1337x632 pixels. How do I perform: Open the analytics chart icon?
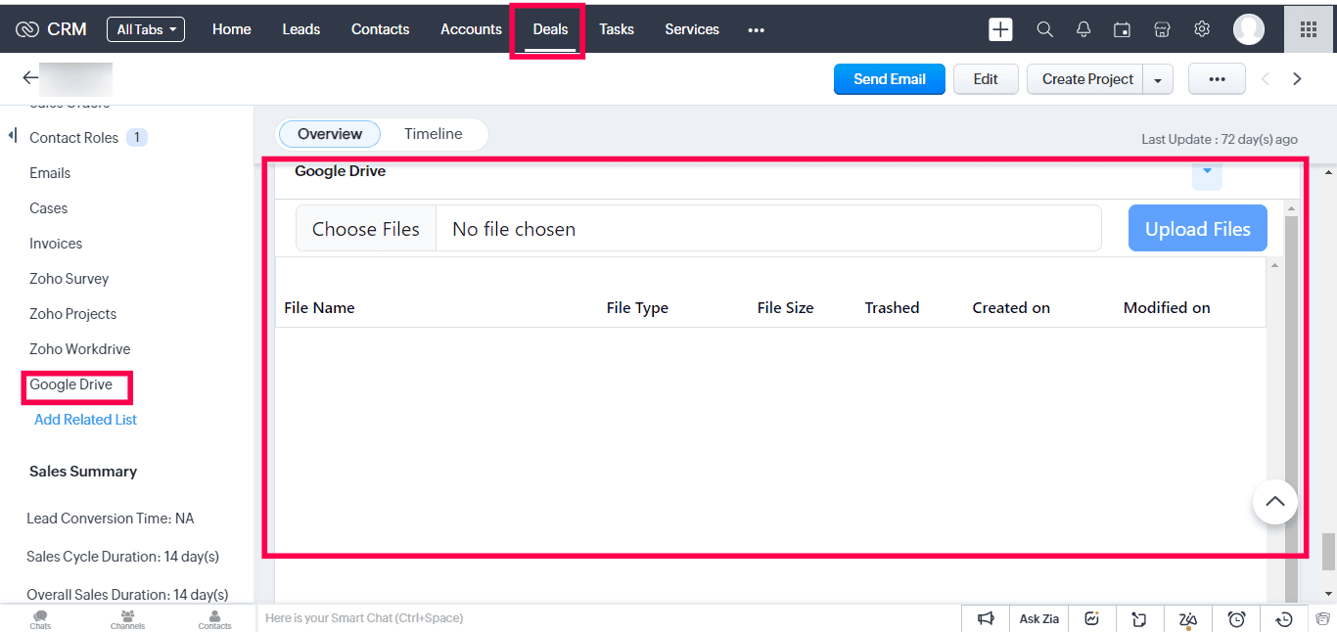1091,618
